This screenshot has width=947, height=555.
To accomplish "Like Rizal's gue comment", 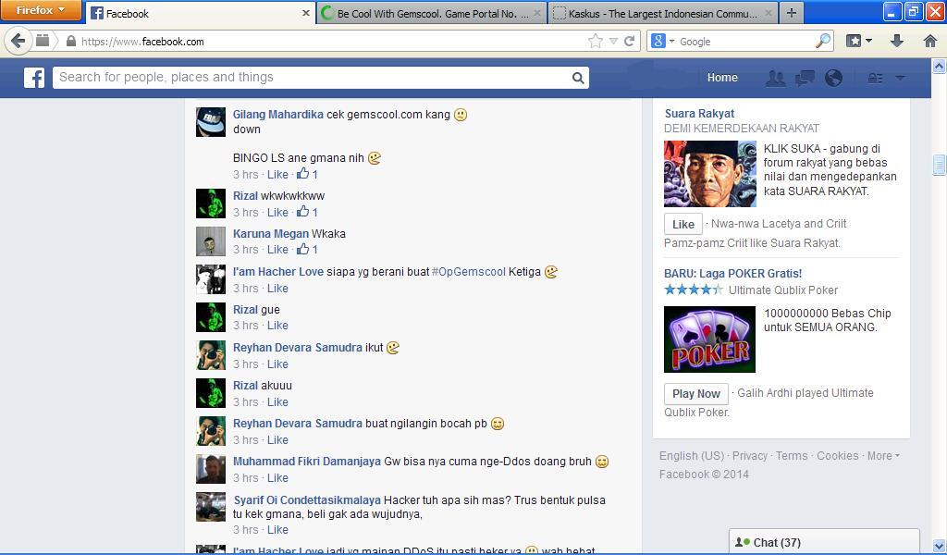I will (277, 326).
